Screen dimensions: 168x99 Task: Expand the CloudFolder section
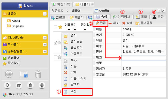point(45,38)
